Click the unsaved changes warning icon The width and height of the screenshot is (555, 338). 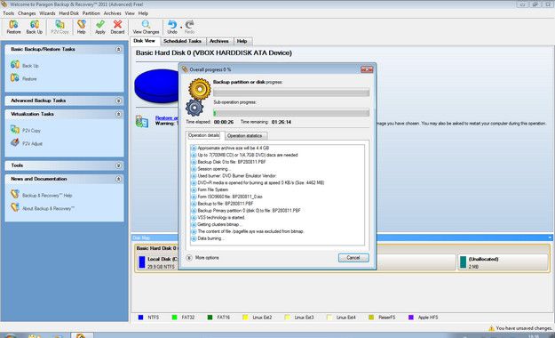click(491, 328)
